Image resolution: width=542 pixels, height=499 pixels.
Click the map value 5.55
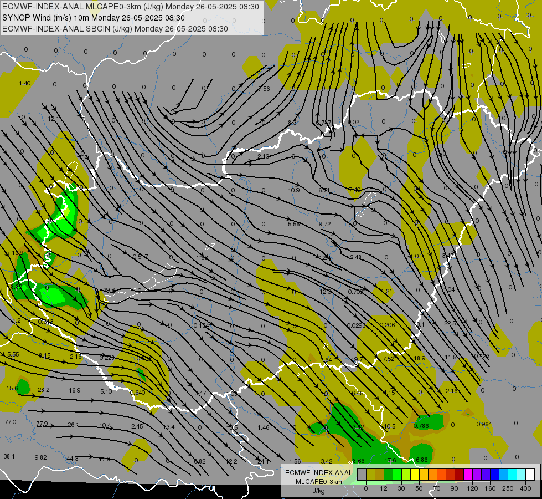click(13, 354)
